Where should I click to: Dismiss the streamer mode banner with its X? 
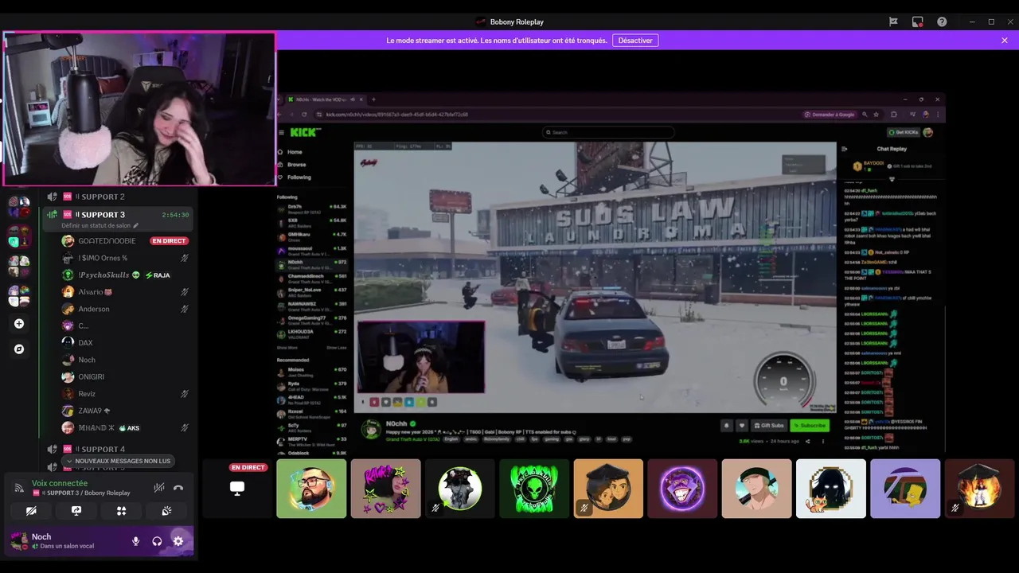click(1005, 40)
